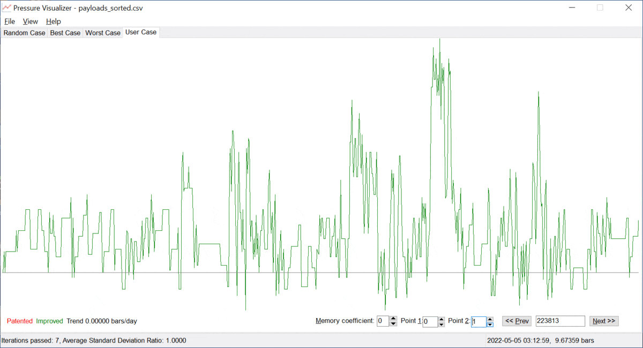Increment Point 2 with up arrow
This screenshot has height=348, width=643.
(x=490, y=319)
